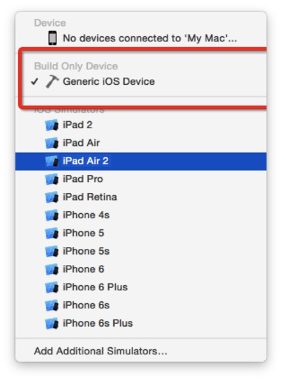The image size is (282, 381).
Task: Select the iPad Retina simulator
Action: pyautogui.click(x=141, y=197)
